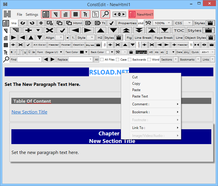Move section to top icon
Viewport: 218px width, 186px height.
pos(152,30)
